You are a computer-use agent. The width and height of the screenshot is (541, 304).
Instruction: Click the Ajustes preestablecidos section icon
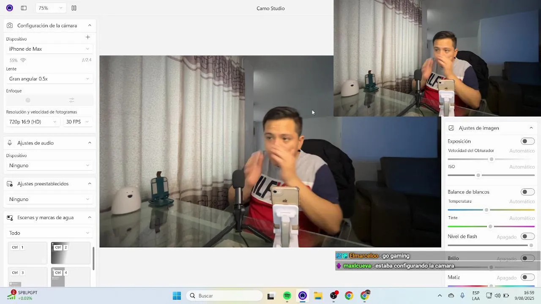pyautogui.click(x=10, y=184)
